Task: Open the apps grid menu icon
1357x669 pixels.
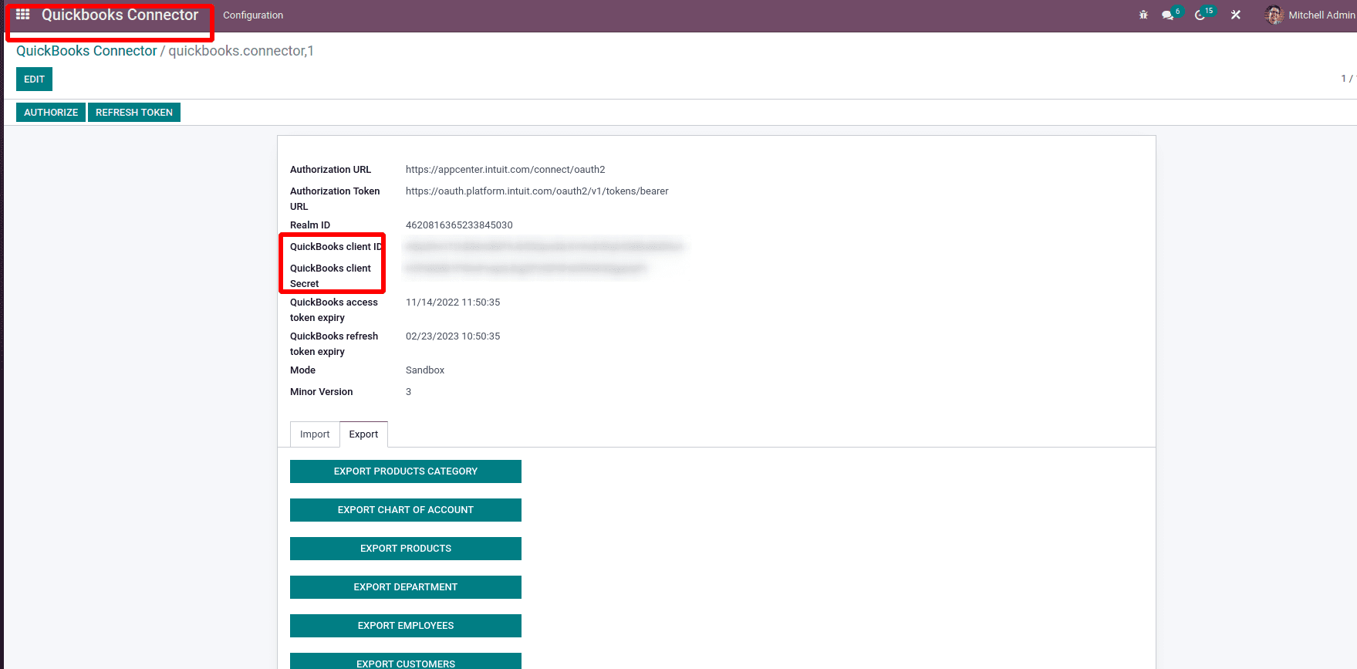Action: pyautogui.click(x=23, y=15)
